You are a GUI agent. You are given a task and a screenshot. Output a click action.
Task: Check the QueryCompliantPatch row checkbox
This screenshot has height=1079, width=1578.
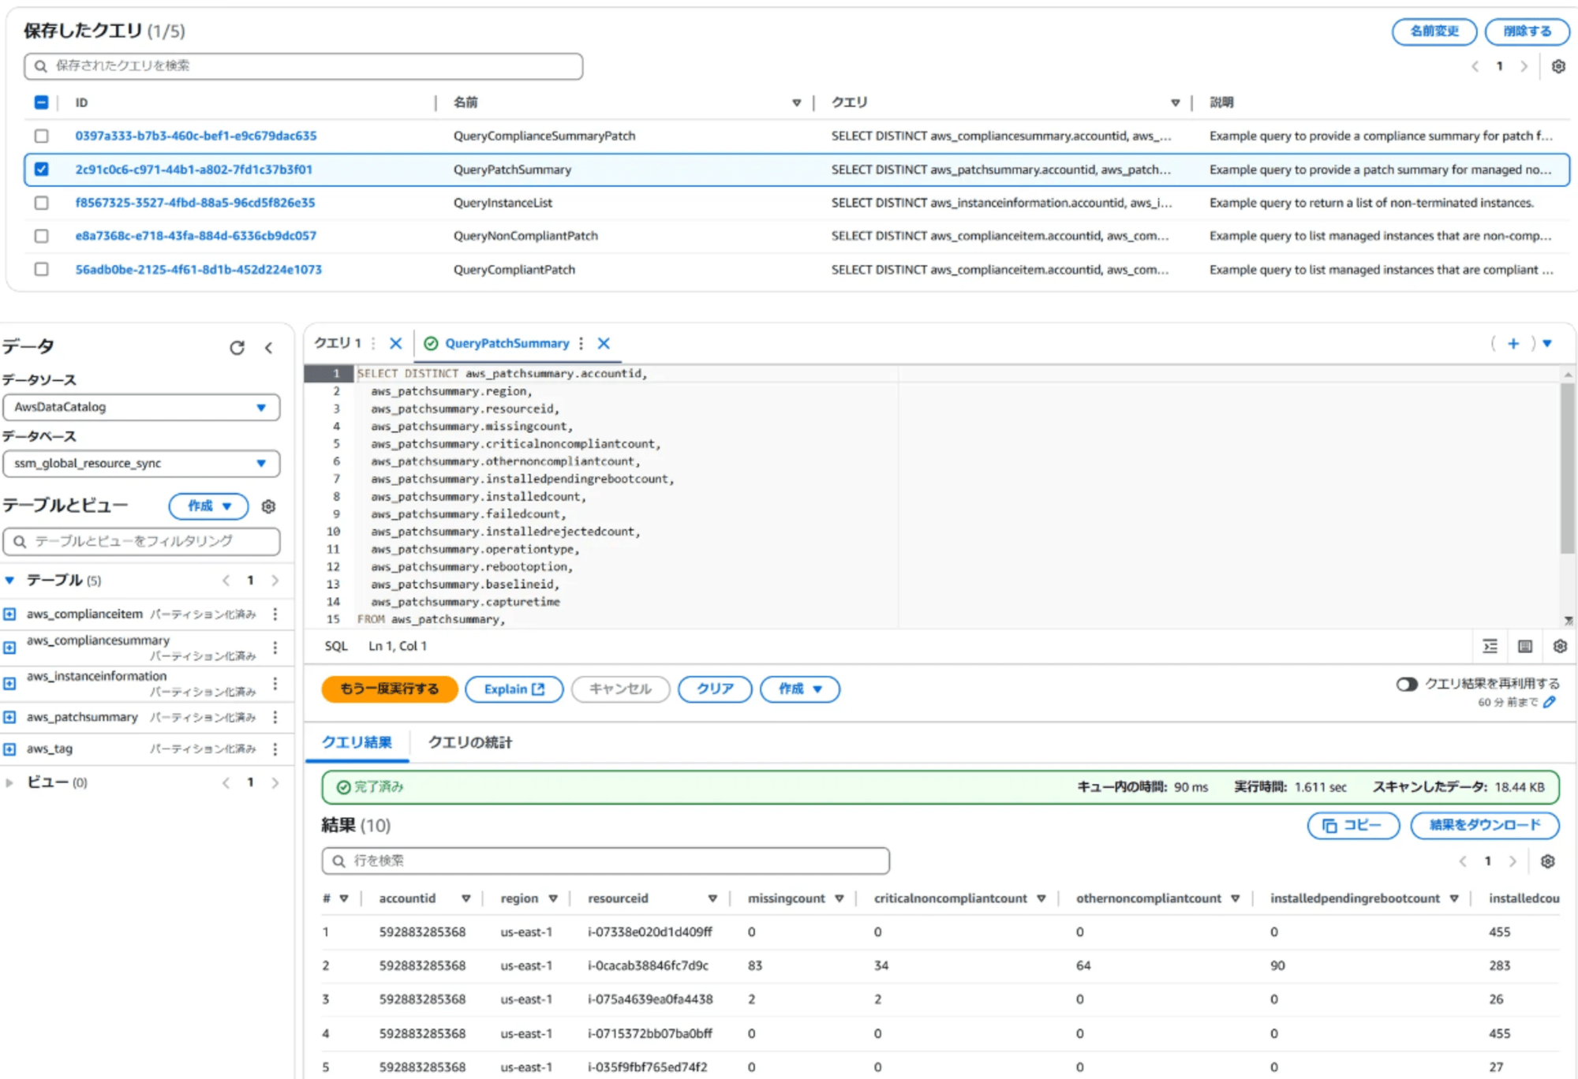tap(42, 269)
